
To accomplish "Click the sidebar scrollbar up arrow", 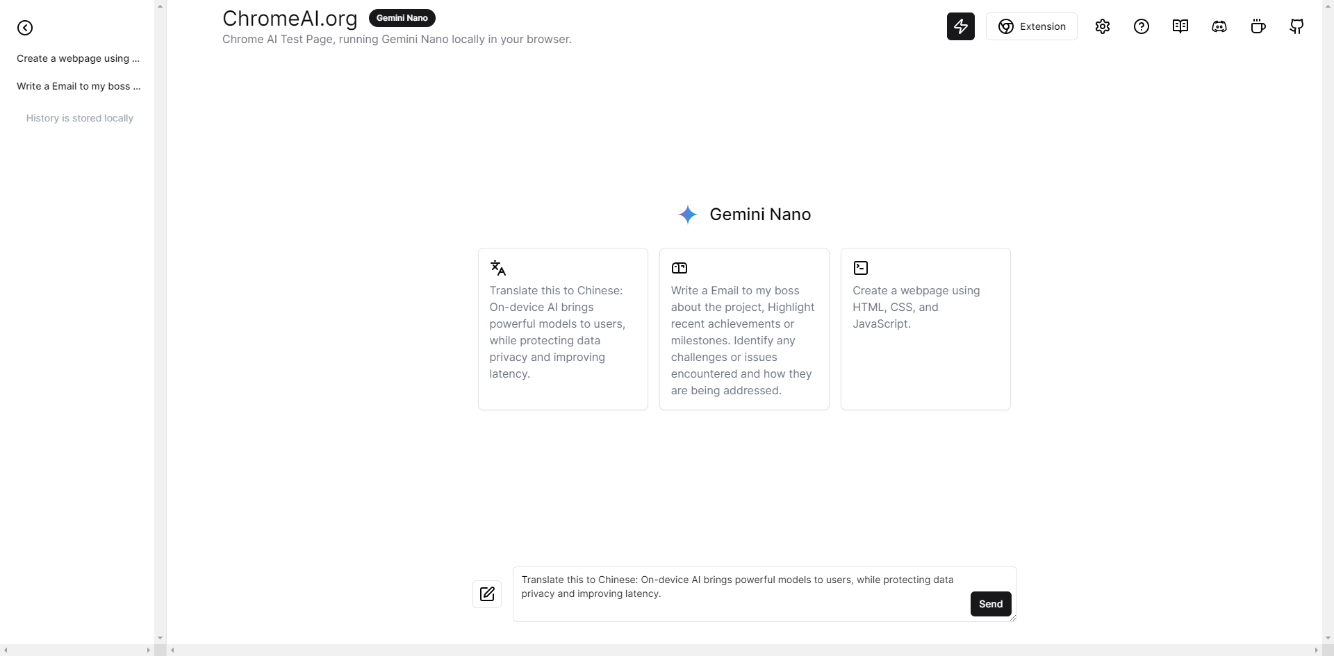I will [160, 6].
